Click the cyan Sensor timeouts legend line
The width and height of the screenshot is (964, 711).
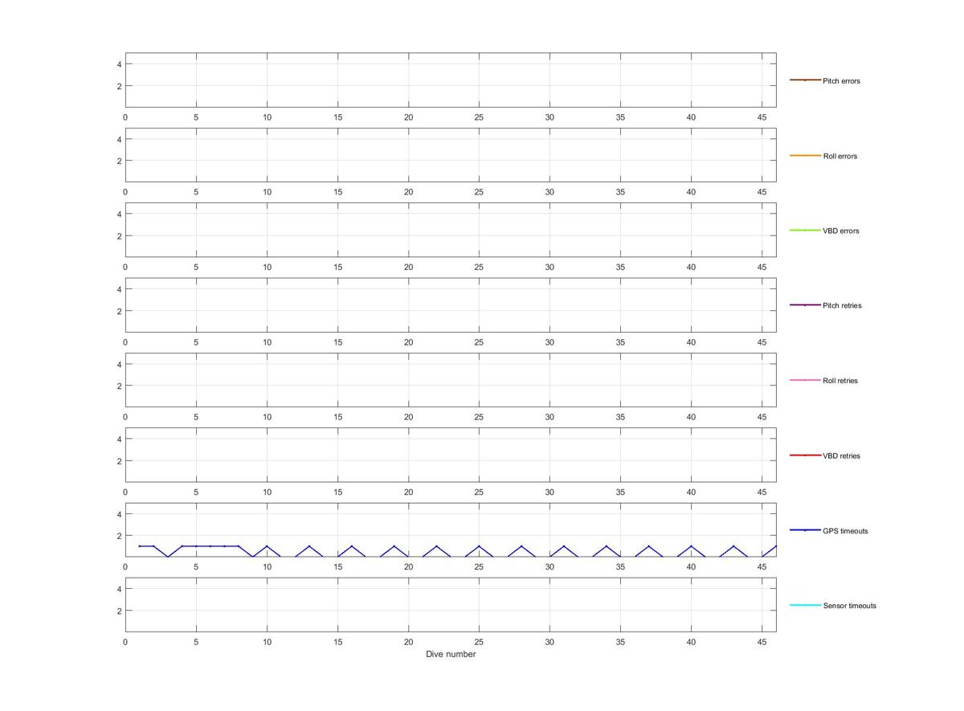[805, 605]
